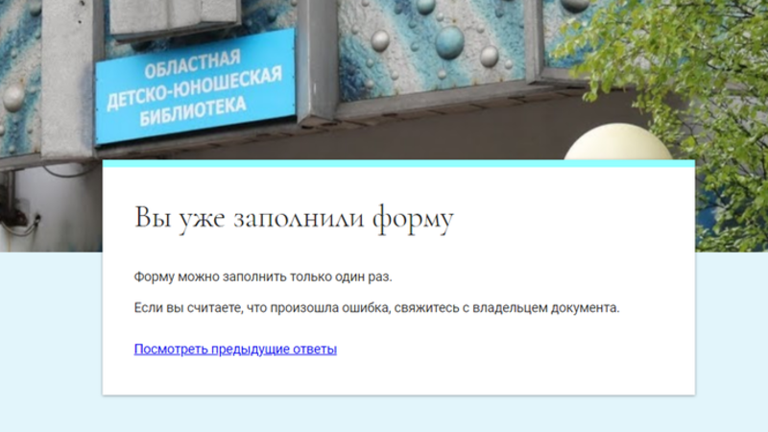This screenshot has width=768, height=432.
Task: Click the white globe lamp in the header
Action: click(x=614, y=142)
